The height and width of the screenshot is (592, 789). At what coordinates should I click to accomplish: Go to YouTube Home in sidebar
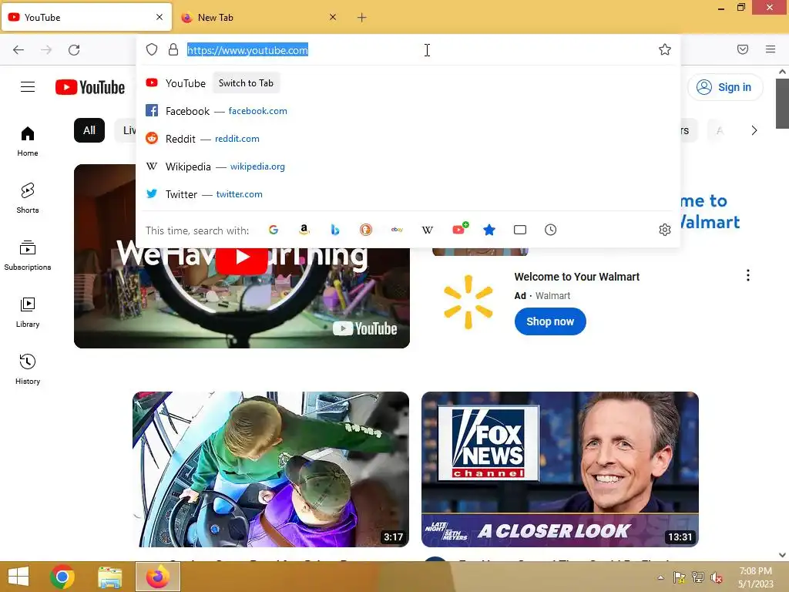point(28,142)
